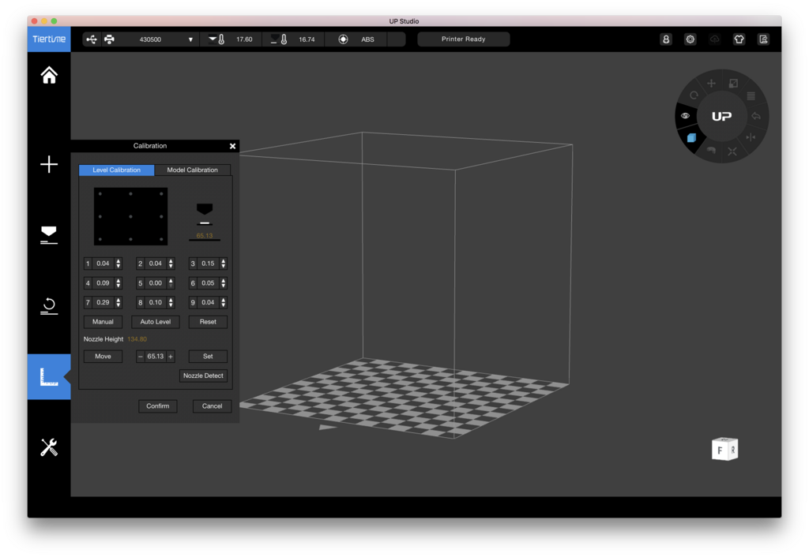This screenshot has height=557, width=809.
Task: Click the Reset button
Action: pyautogui.click(x=208, y=322)
